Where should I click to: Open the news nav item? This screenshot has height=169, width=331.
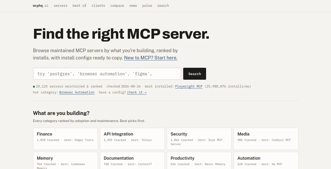tap(133, 5)
